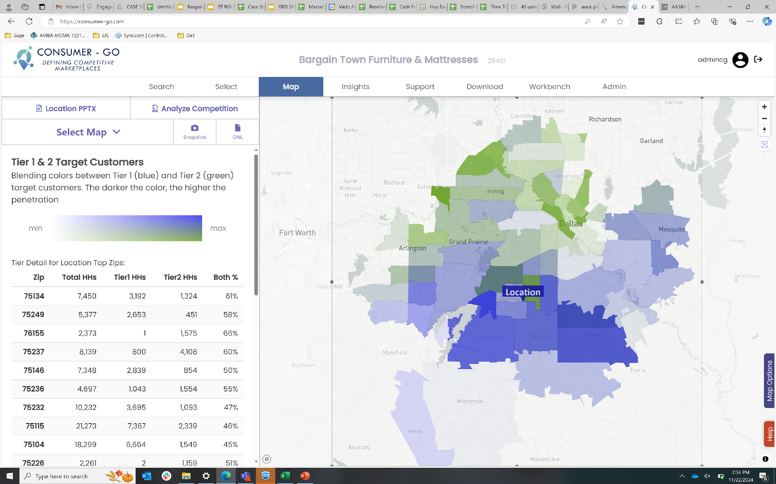This screenshot has height=484, width=776.
Task: Open Browser essentials
Action: coord(733,21)
